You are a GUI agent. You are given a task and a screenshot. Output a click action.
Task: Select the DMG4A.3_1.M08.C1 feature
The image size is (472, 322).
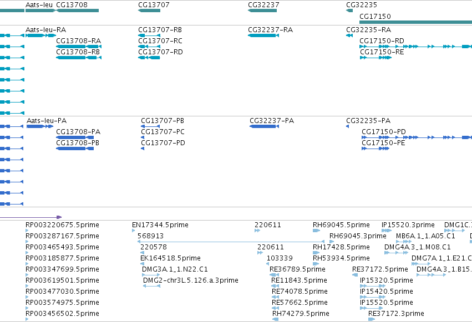click(x=397, y=253)
